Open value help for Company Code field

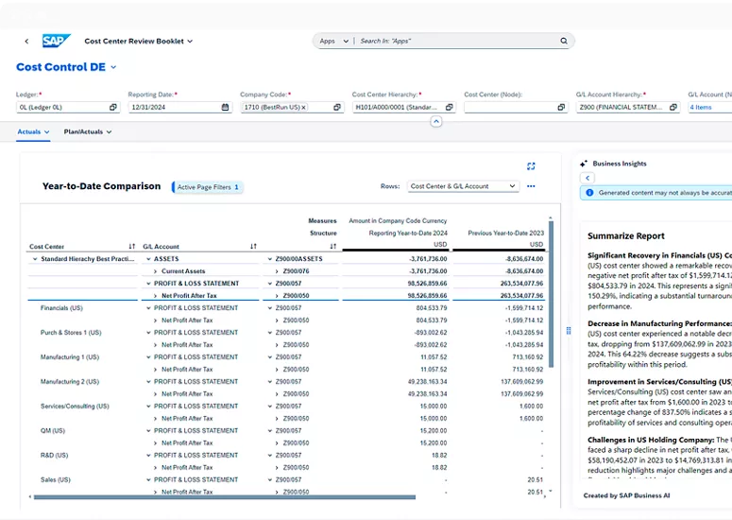tap(336, 108)
